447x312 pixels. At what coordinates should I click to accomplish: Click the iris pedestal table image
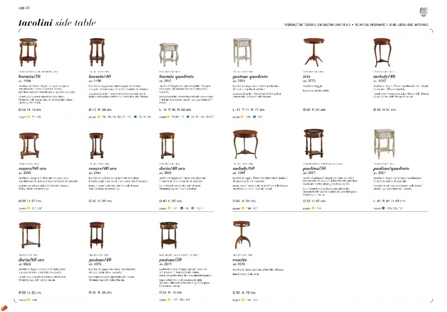(x=313, y=53)
